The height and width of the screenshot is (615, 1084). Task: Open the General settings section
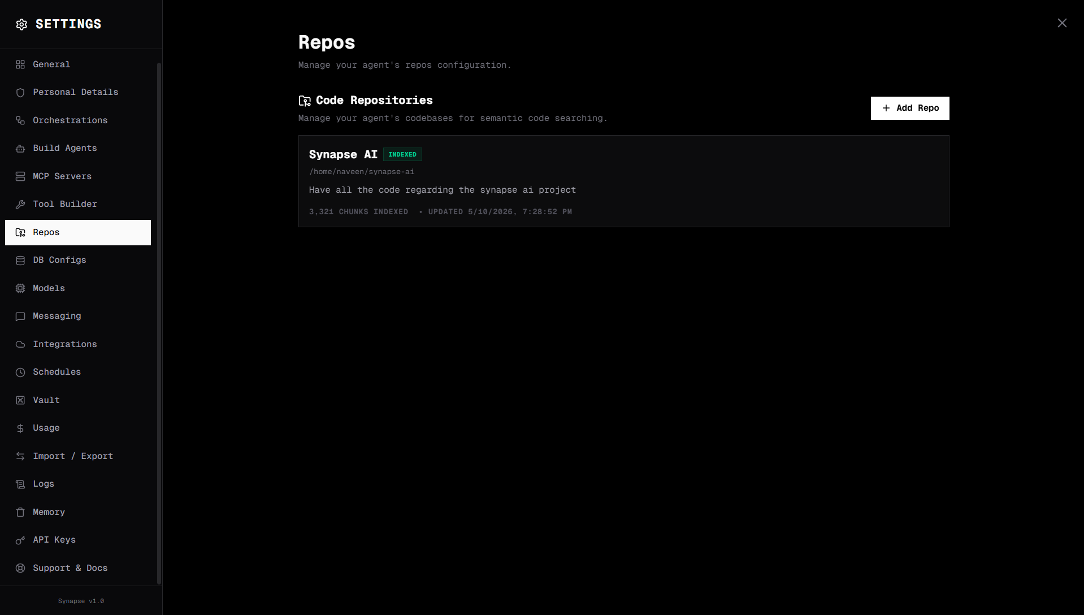[x=78, y=64]
